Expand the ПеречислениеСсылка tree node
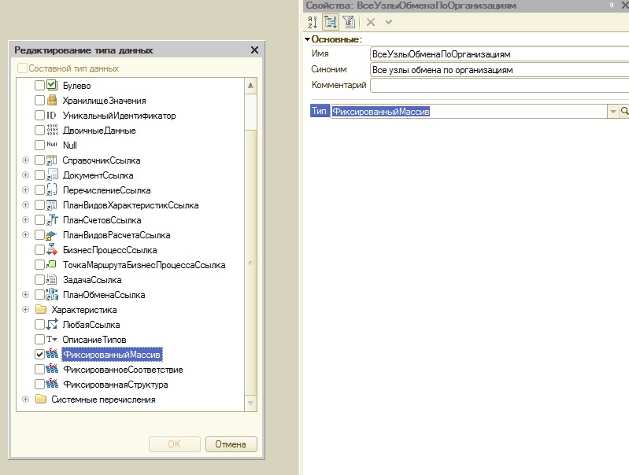629x475 pixels. [x=25, y=190]
